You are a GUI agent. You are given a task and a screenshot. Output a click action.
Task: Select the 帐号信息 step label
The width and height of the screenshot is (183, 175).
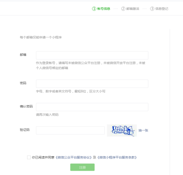pos(104,9)
